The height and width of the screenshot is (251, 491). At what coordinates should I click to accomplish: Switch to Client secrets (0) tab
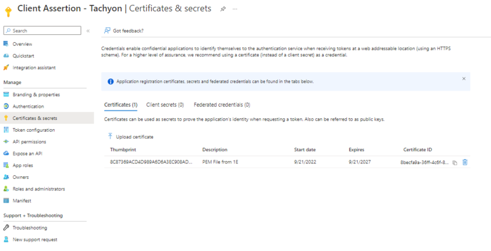(x=165, y=105)
